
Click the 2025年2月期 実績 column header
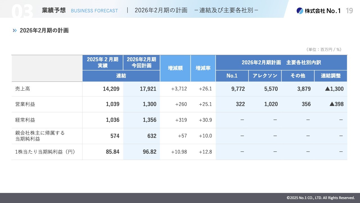point(103,63)
